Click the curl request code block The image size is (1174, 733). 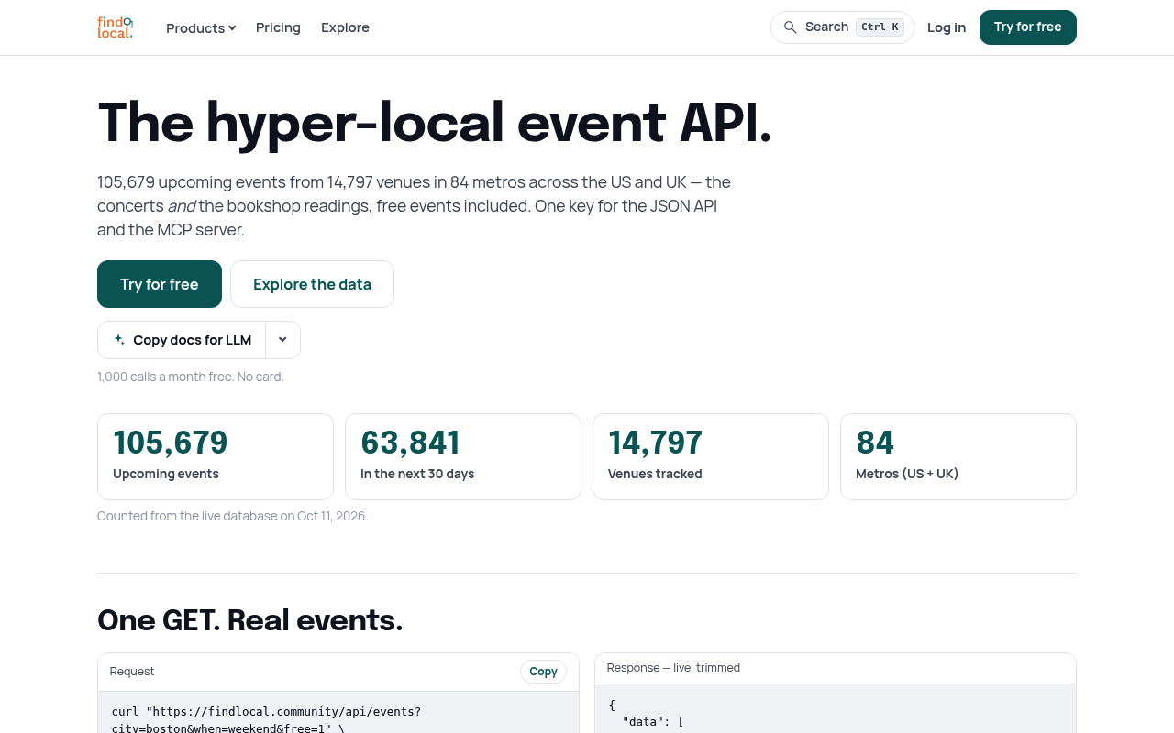(338, 713)
